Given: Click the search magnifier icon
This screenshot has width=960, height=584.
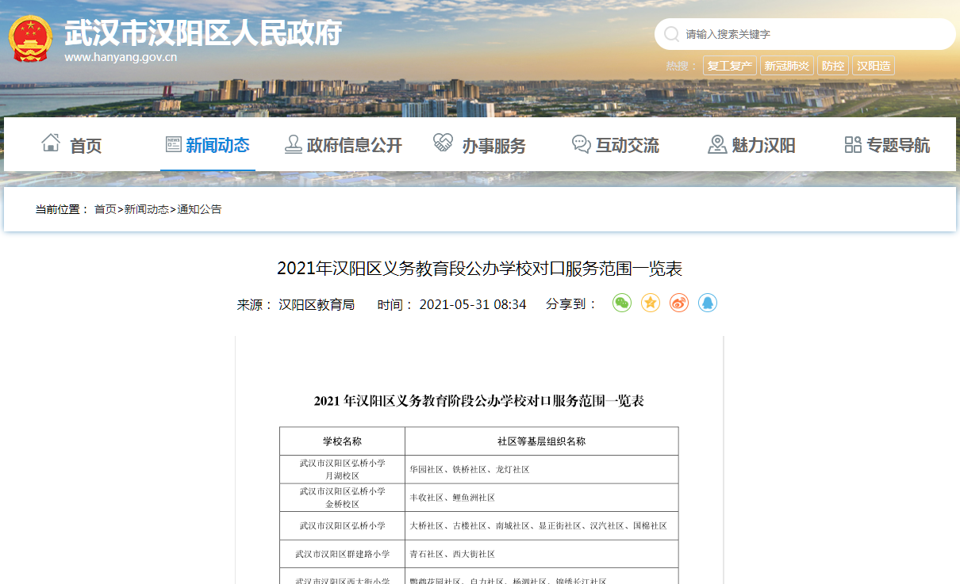Looking at the screenshot, I should [x=670, y=34].
